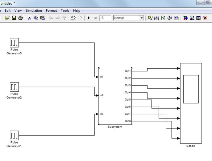Click the icon left of the Library Browser icon

point(176,18)
